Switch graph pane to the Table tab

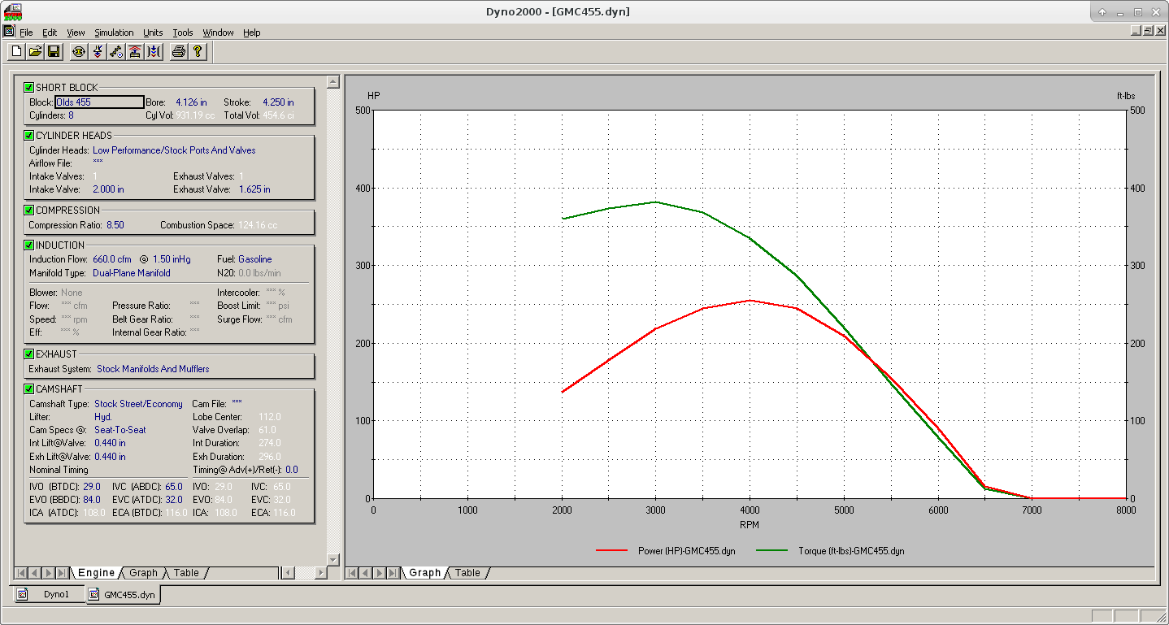(467, 573)
